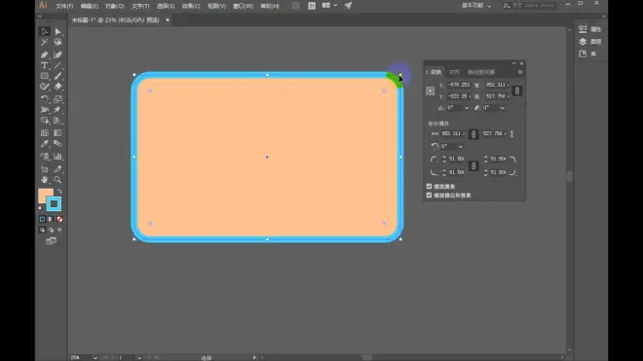This screenshot has width=643, height=361.
Task: Select the Eyedropper tool
Action: point(44,144)
